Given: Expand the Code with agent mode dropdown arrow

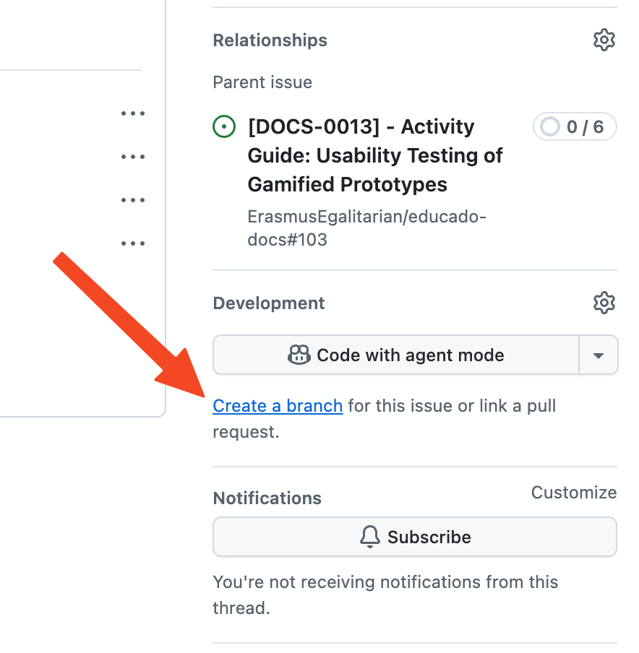Looking at the screenshot, I should pos(599,355).
